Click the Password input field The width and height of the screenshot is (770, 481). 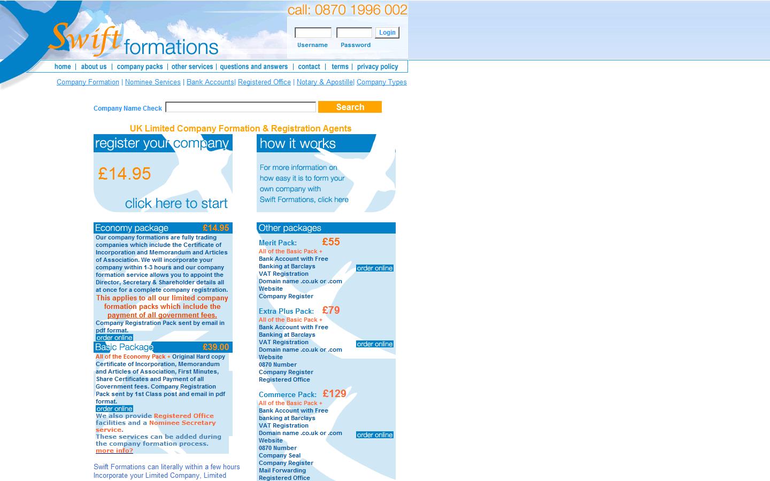tap(354, 33)
